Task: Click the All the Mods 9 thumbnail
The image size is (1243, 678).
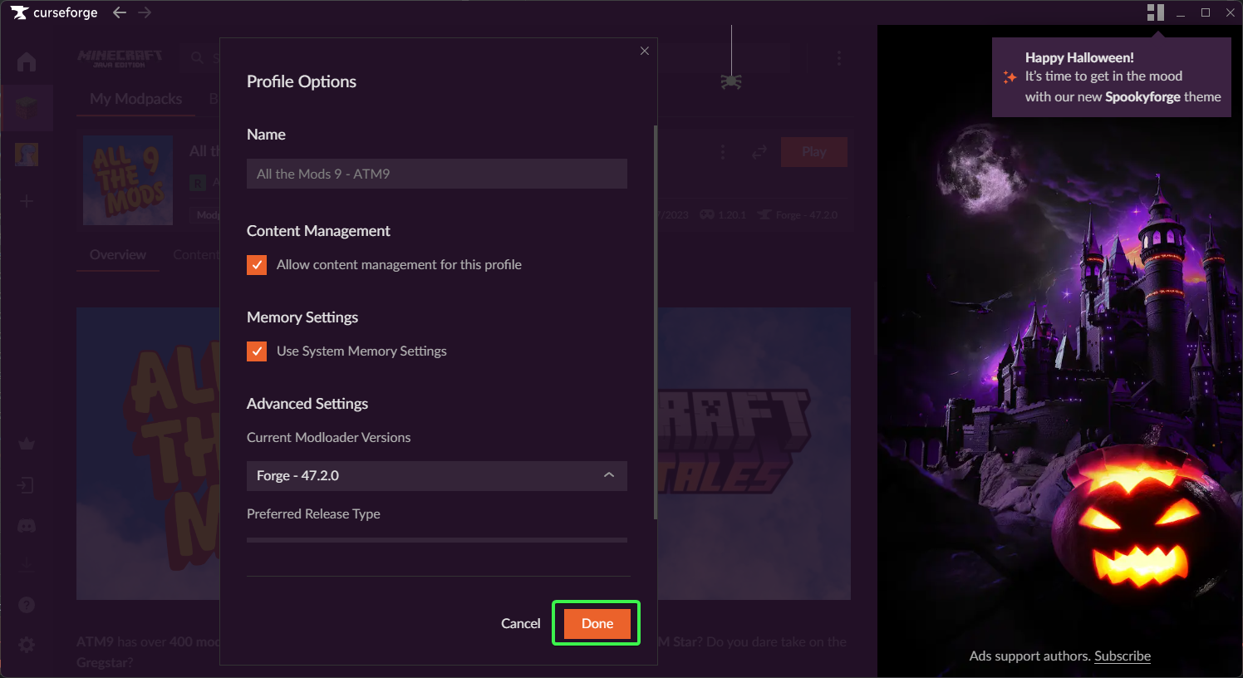Action: pos(128,180)
